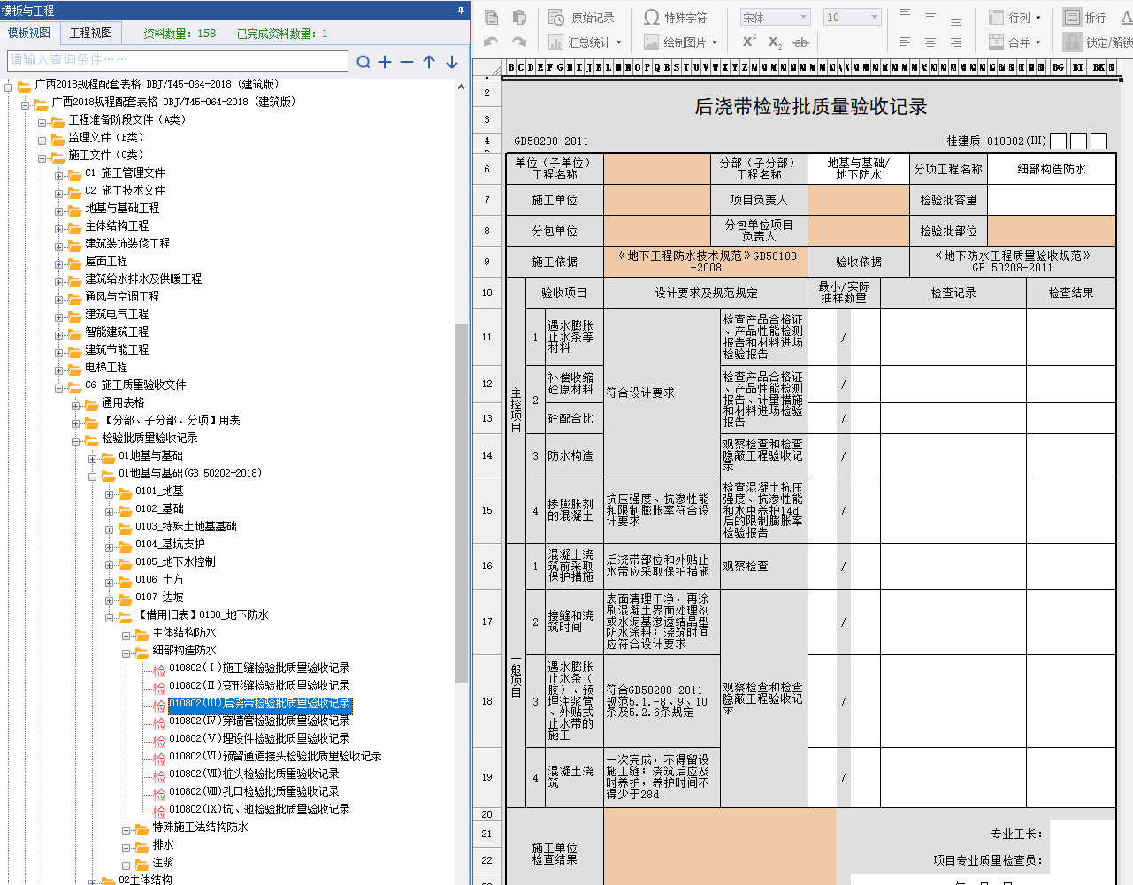The height and width of the screenshot is (885, 1133).
Task: Click the redo arrow icon
Action: [x=519, y=42]
